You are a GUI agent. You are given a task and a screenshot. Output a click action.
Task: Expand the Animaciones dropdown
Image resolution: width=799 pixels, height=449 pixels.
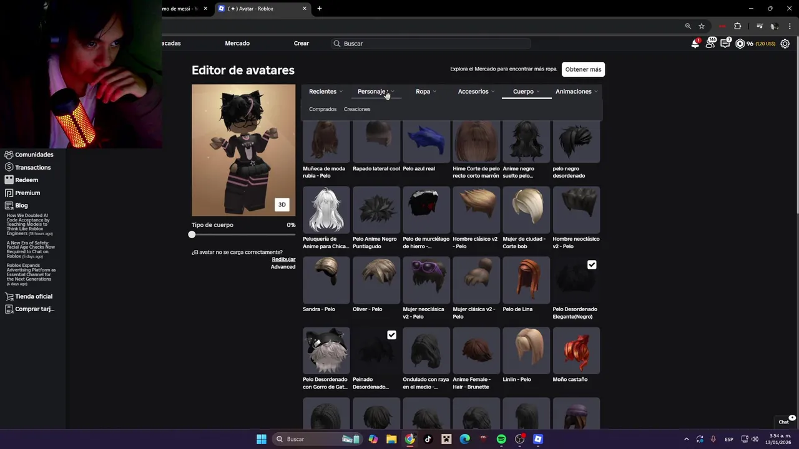(577, 92)
